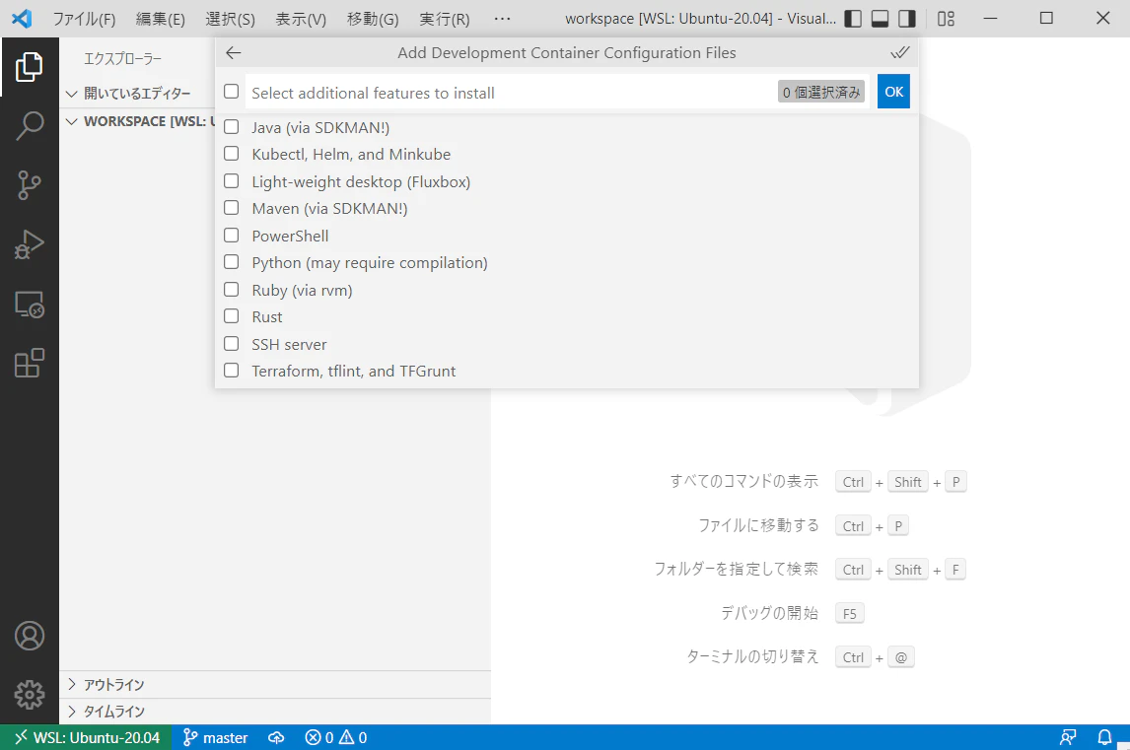Open the Search view in activity bar
Viewport: 1130px width, 750px height.
29,125
